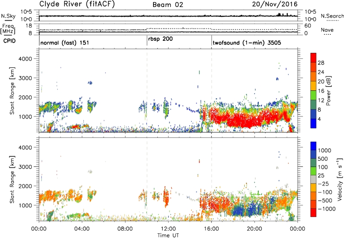This screenshot has width=344, height=238.
Task: Click the left '10^5' noise axis tick
Action: click(26, 12)
